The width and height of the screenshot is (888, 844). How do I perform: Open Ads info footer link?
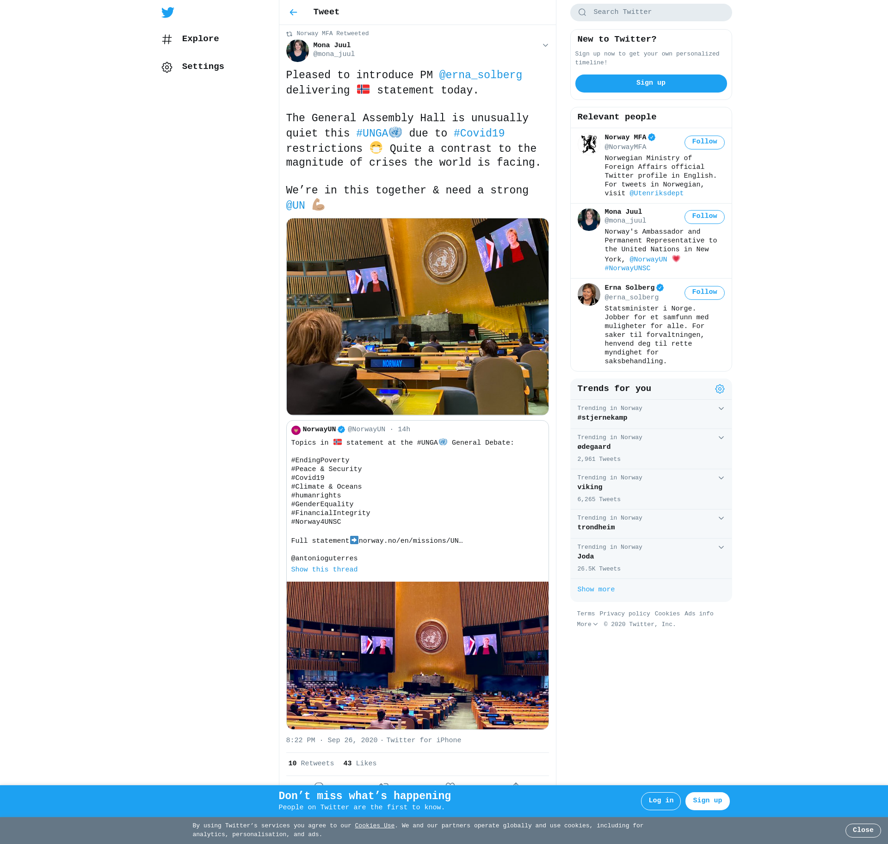(699, 614)
